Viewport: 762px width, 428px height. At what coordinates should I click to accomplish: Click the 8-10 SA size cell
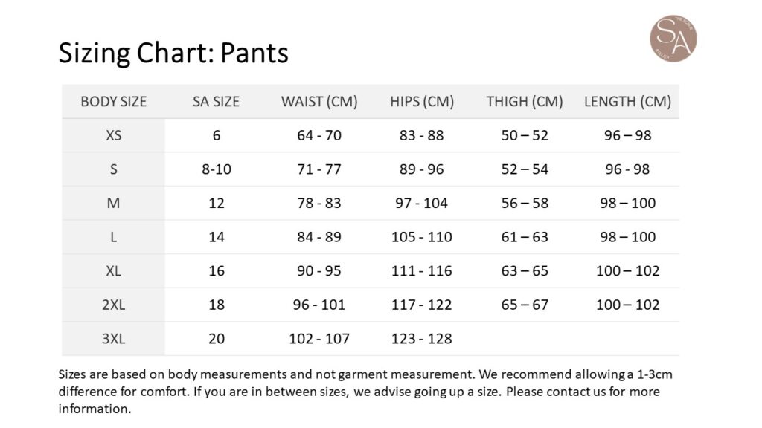217,169
